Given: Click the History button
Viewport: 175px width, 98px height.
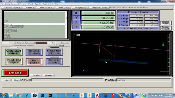Looking at the screenshot, I should pos(6,80).
